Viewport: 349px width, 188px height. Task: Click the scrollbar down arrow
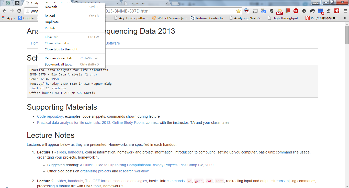tap(347, 186)
